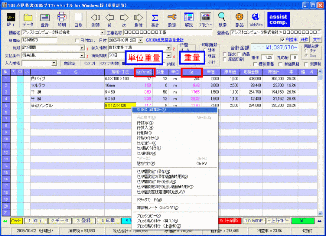
Task: Open the WebSite globe icon
Action: coord(256,20)
